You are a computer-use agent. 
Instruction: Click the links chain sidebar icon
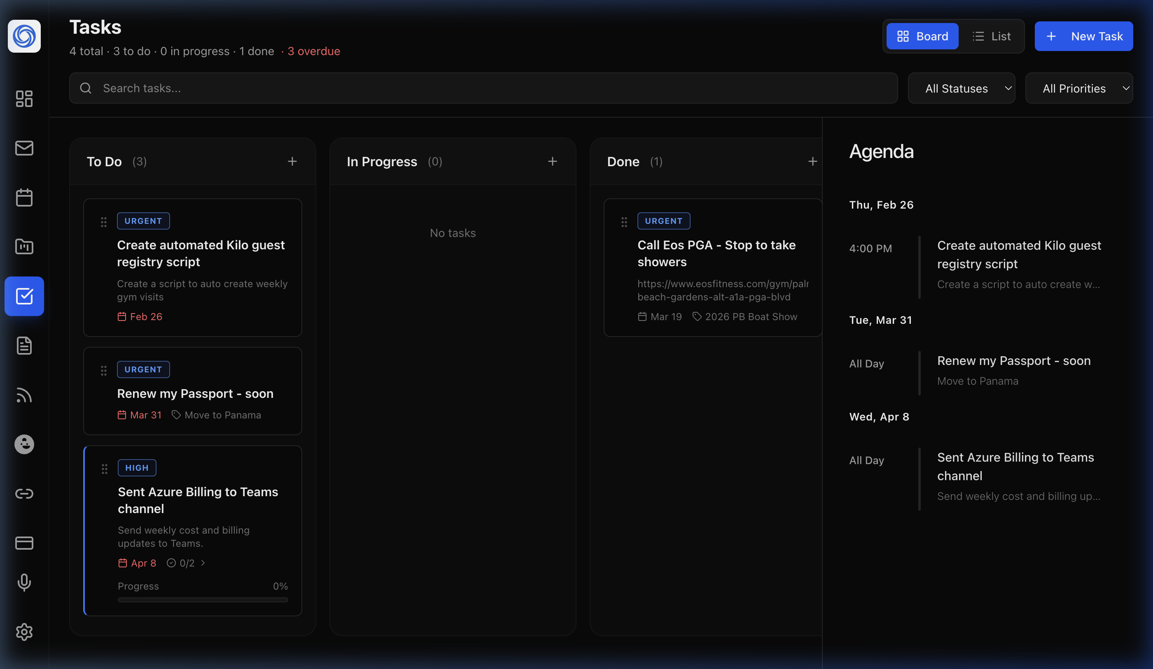click(x=24, y=493)
